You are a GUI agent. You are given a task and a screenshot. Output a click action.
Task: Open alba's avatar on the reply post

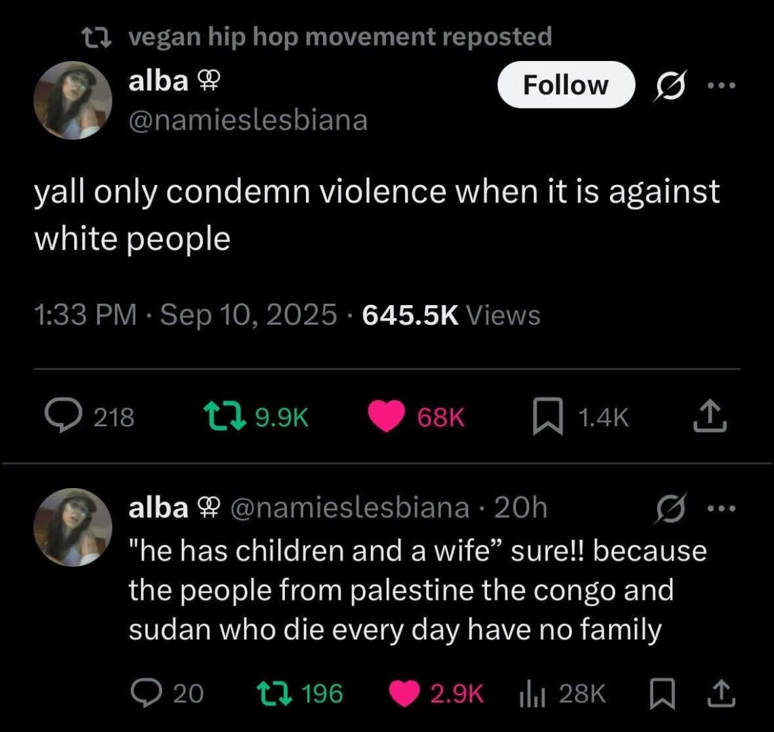(x=73, y=527)
